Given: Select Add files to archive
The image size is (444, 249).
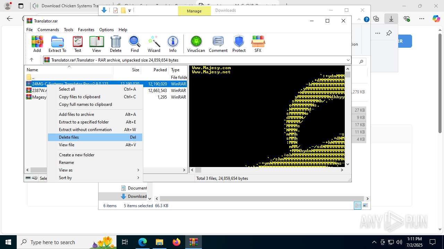Looking at the screenshot, I should [x=95, y=114].
